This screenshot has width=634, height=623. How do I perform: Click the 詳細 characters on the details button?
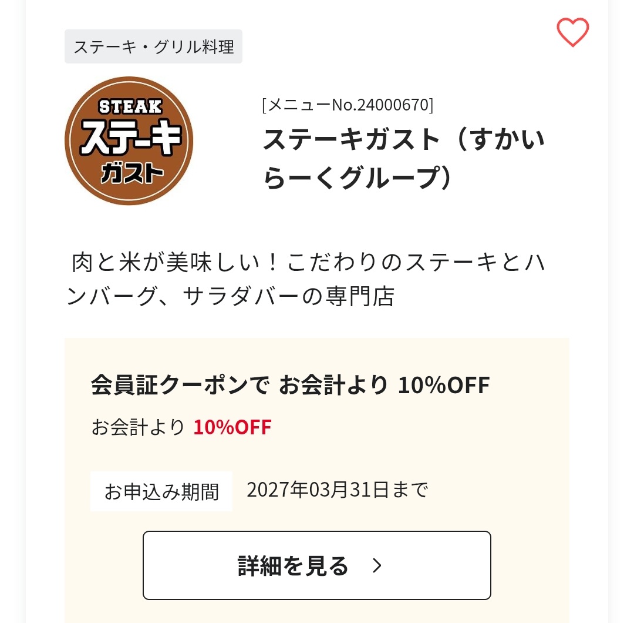pyautogui.click(x=259, y=565)
